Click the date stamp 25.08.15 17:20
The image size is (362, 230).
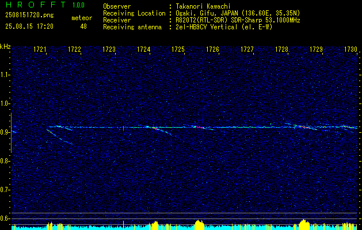(29, 26)
